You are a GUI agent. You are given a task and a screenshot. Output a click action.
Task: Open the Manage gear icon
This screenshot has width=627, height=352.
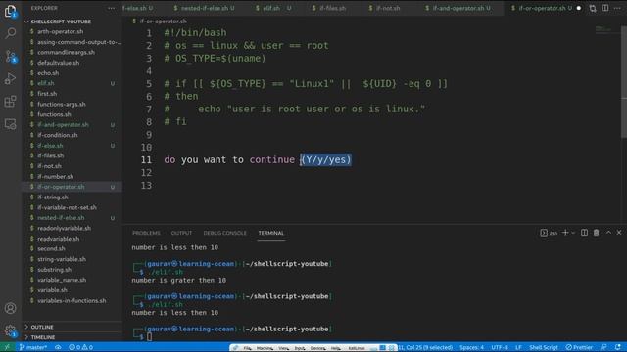[x=11, y=330]
